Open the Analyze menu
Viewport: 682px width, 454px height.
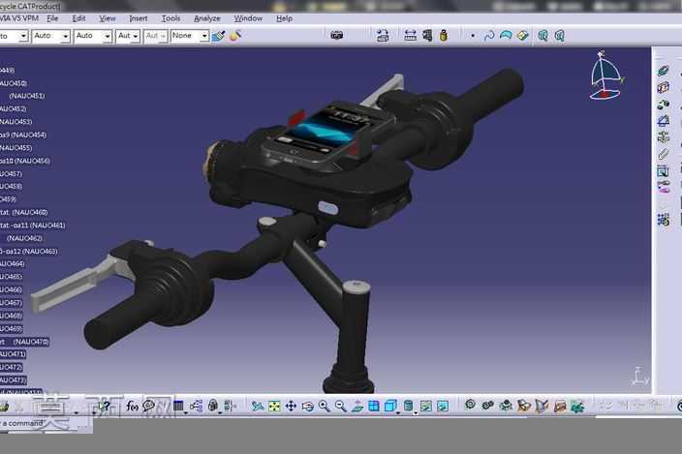click(207, 18)
